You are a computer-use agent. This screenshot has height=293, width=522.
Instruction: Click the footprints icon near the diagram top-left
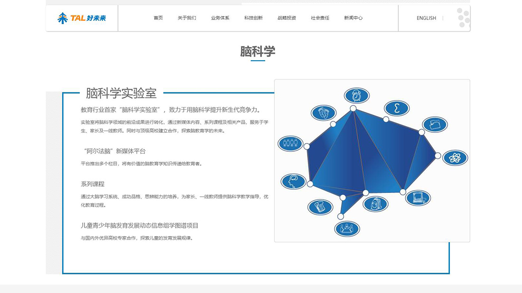click(x=323, y=113)
